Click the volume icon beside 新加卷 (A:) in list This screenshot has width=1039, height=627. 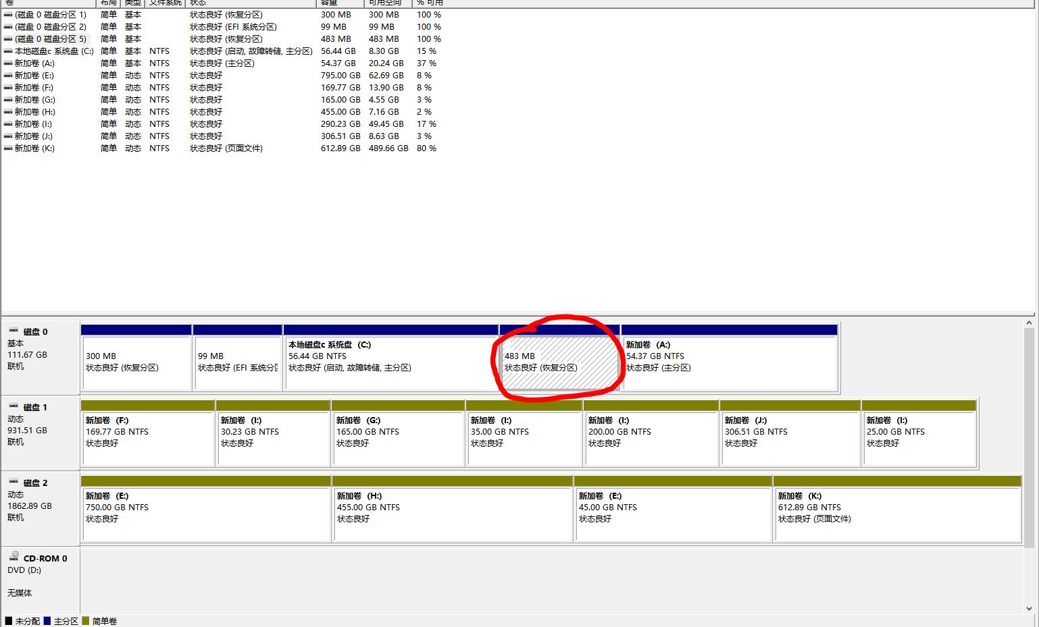(8, 63)
